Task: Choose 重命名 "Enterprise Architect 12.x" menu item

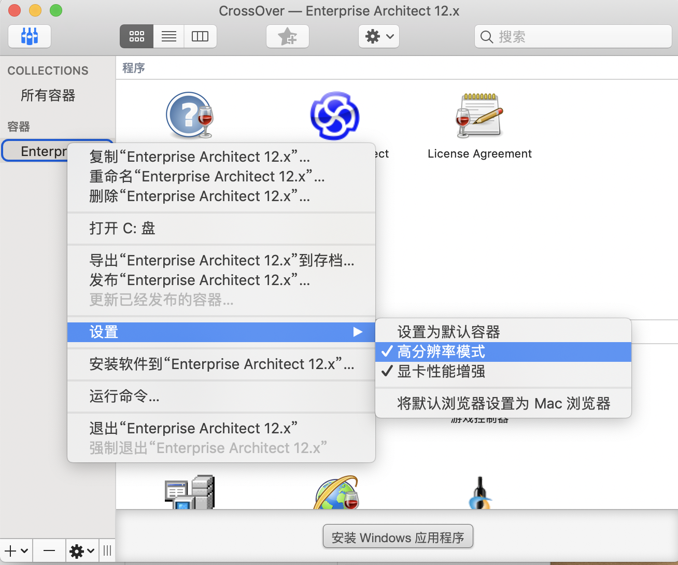Action: click(221, 176)
